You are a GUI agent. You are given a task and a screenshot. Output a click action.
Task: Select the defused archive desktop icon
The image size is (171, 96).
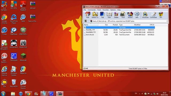point(33,5)
